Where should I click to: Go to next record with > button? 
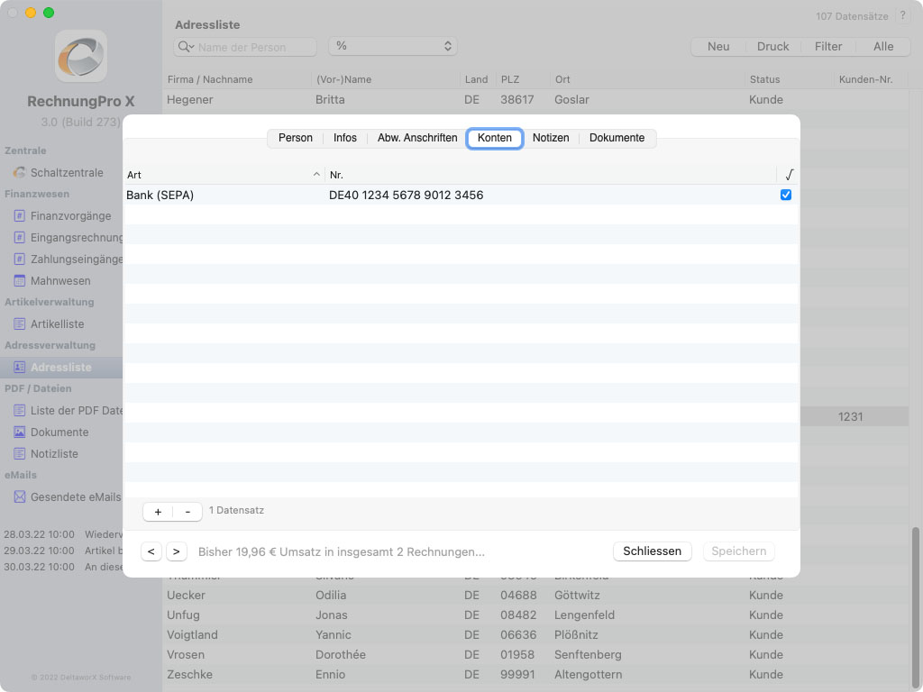(x=177, y=551)
